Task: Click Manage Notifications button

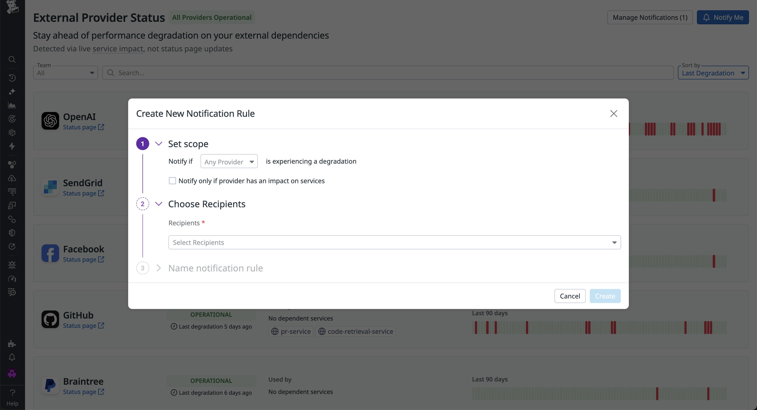Action: tap(649, 17)
